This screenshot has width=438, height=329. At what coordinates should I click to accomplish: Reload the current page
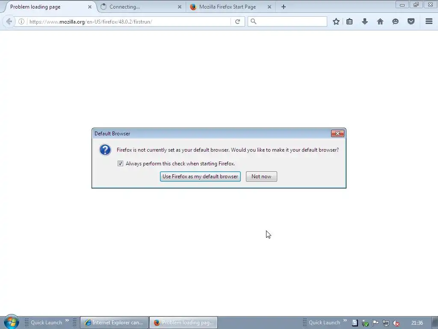point(237,21)
